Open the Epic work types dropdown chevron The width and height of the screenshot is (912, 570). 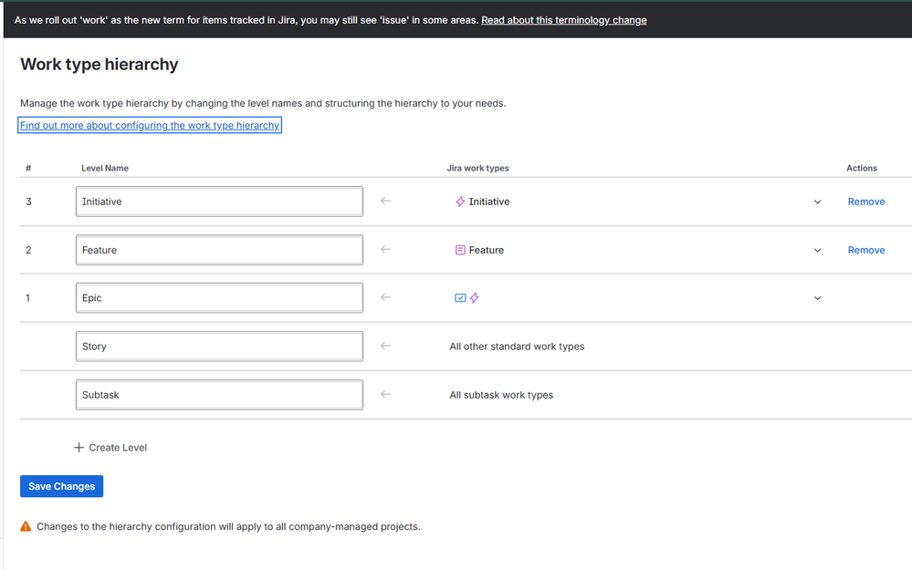pos(817,298)
